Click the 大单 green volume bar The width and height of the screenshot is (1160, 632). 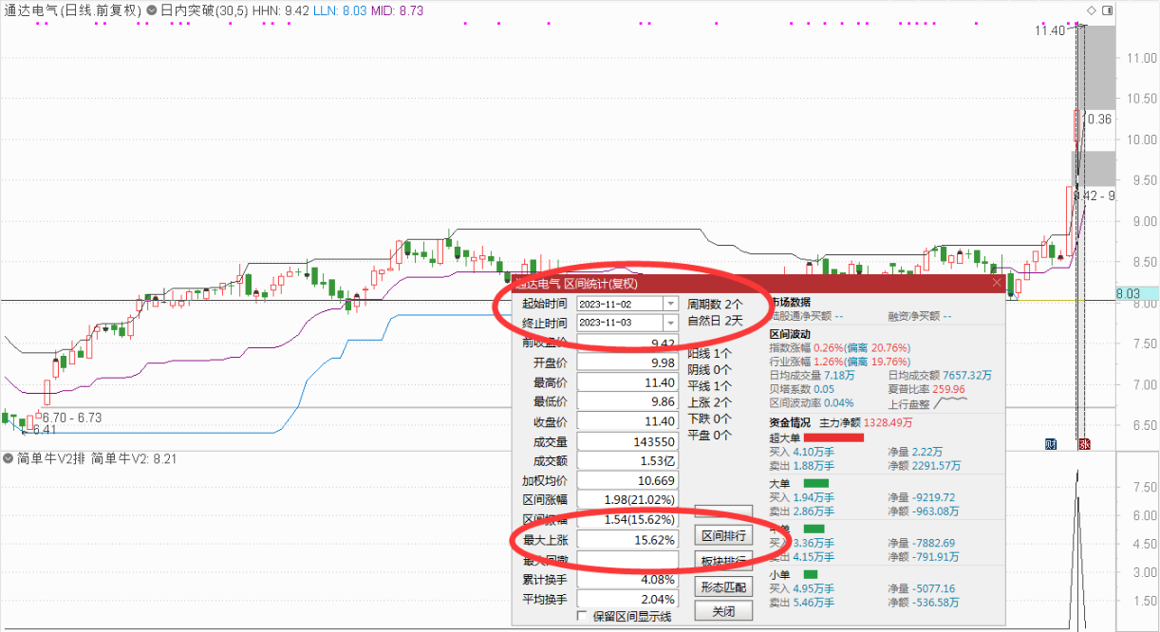point(815,483)
